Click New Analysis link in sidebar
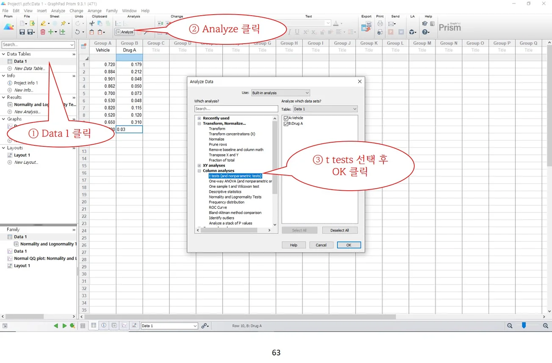 [x=27, y=112]
